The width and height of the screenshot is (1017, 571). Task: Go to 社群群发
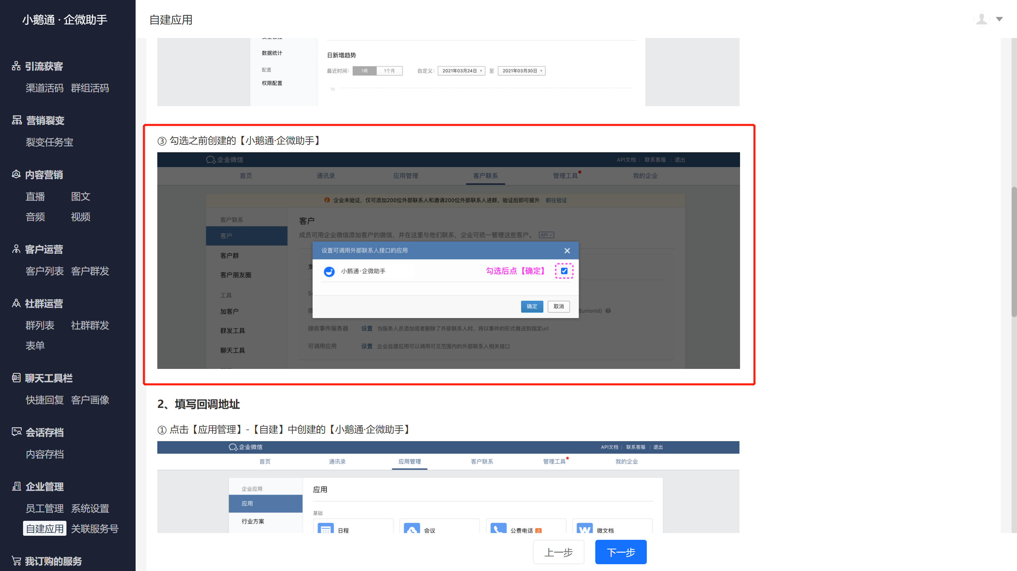pyautogui.click(x=90, y=325)
